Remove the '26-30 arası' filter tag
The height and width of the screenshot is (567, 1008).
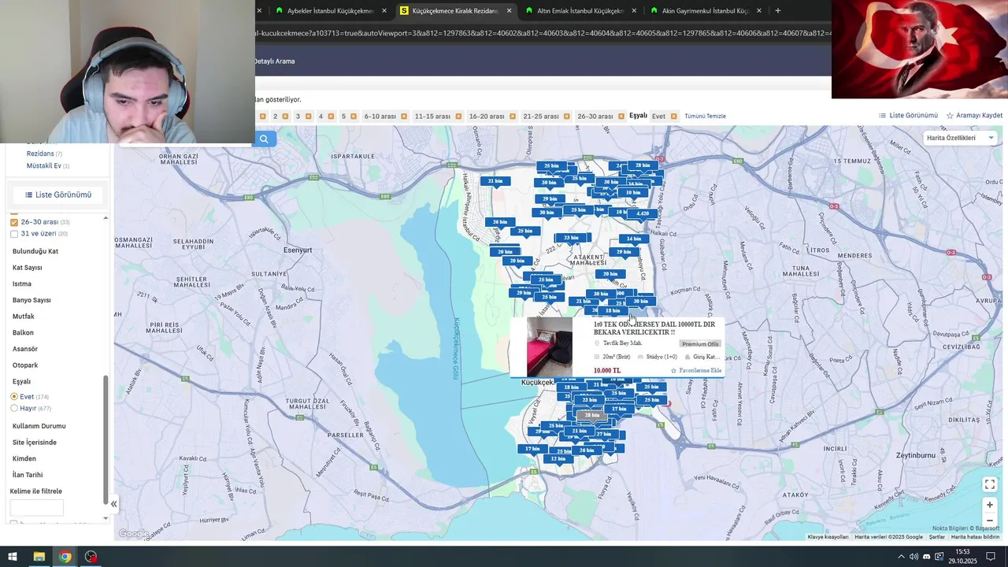click(x=621, y=116)
